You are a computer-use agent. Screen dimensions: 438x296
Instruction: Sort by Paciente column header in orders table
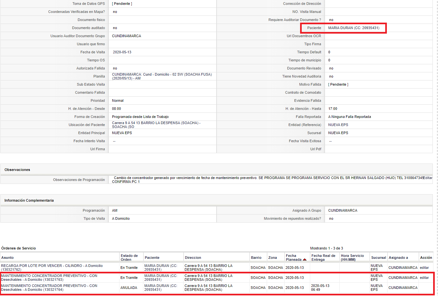(152, 258)
